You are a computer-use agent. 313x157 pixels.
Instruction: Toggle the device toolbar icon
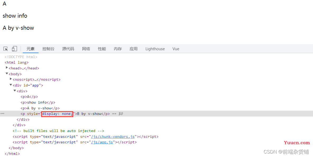14,49
